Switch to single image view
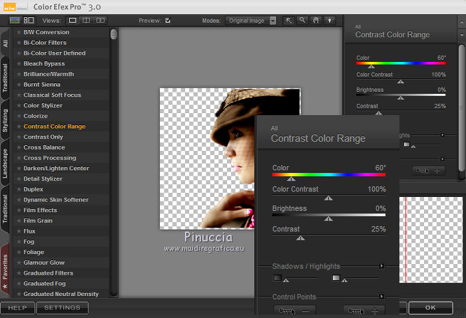 [x=73, y=21]
